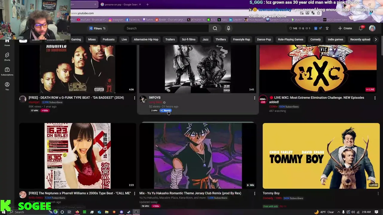Open the Hulu bookmark
The image size is (383, 215).
pos(222,20)
